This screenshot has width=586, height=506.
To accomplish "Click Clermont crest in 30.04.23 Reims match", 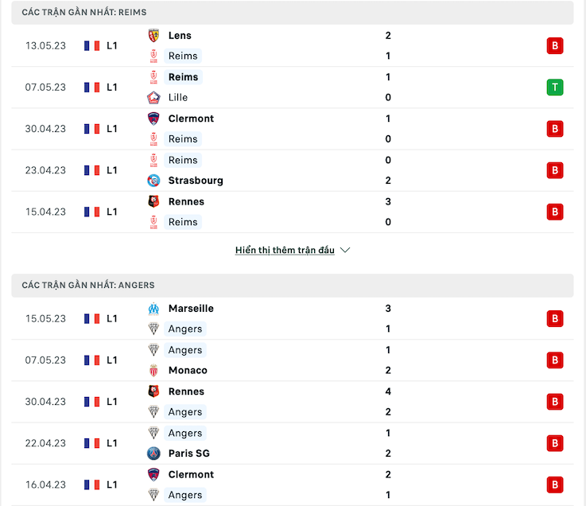I will (x=153, y=119).
